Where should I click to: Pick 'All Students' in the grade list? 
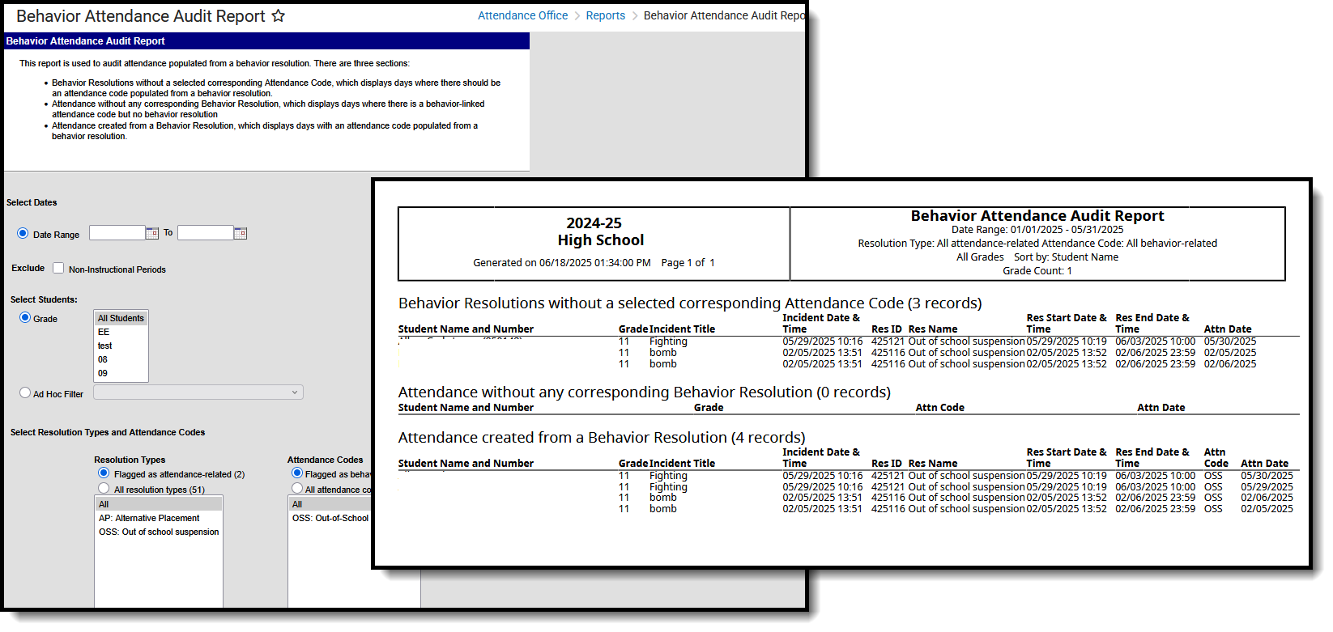click(x=121, y=318)
